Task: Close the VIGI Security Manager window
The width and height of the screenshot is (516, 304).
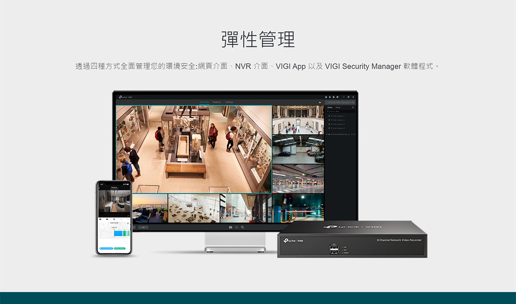Action: pos(353,97)
